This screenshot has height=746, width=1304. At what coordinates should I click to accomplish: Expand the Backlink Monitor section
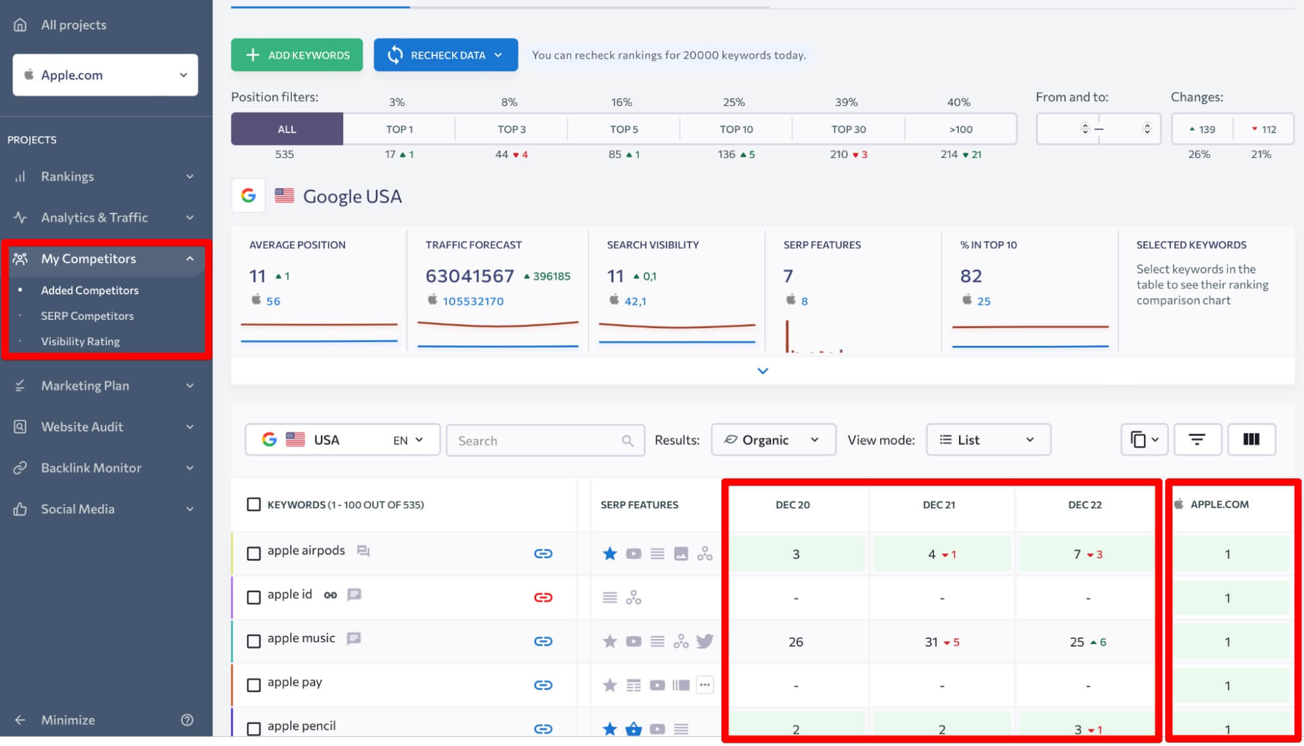coord(190,468)
